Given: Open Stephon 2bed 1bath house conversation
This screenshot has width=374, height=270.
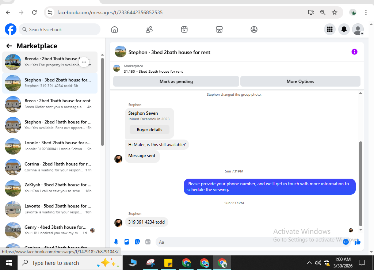Looking at the screenshot, I should click(x=50, y=125).
